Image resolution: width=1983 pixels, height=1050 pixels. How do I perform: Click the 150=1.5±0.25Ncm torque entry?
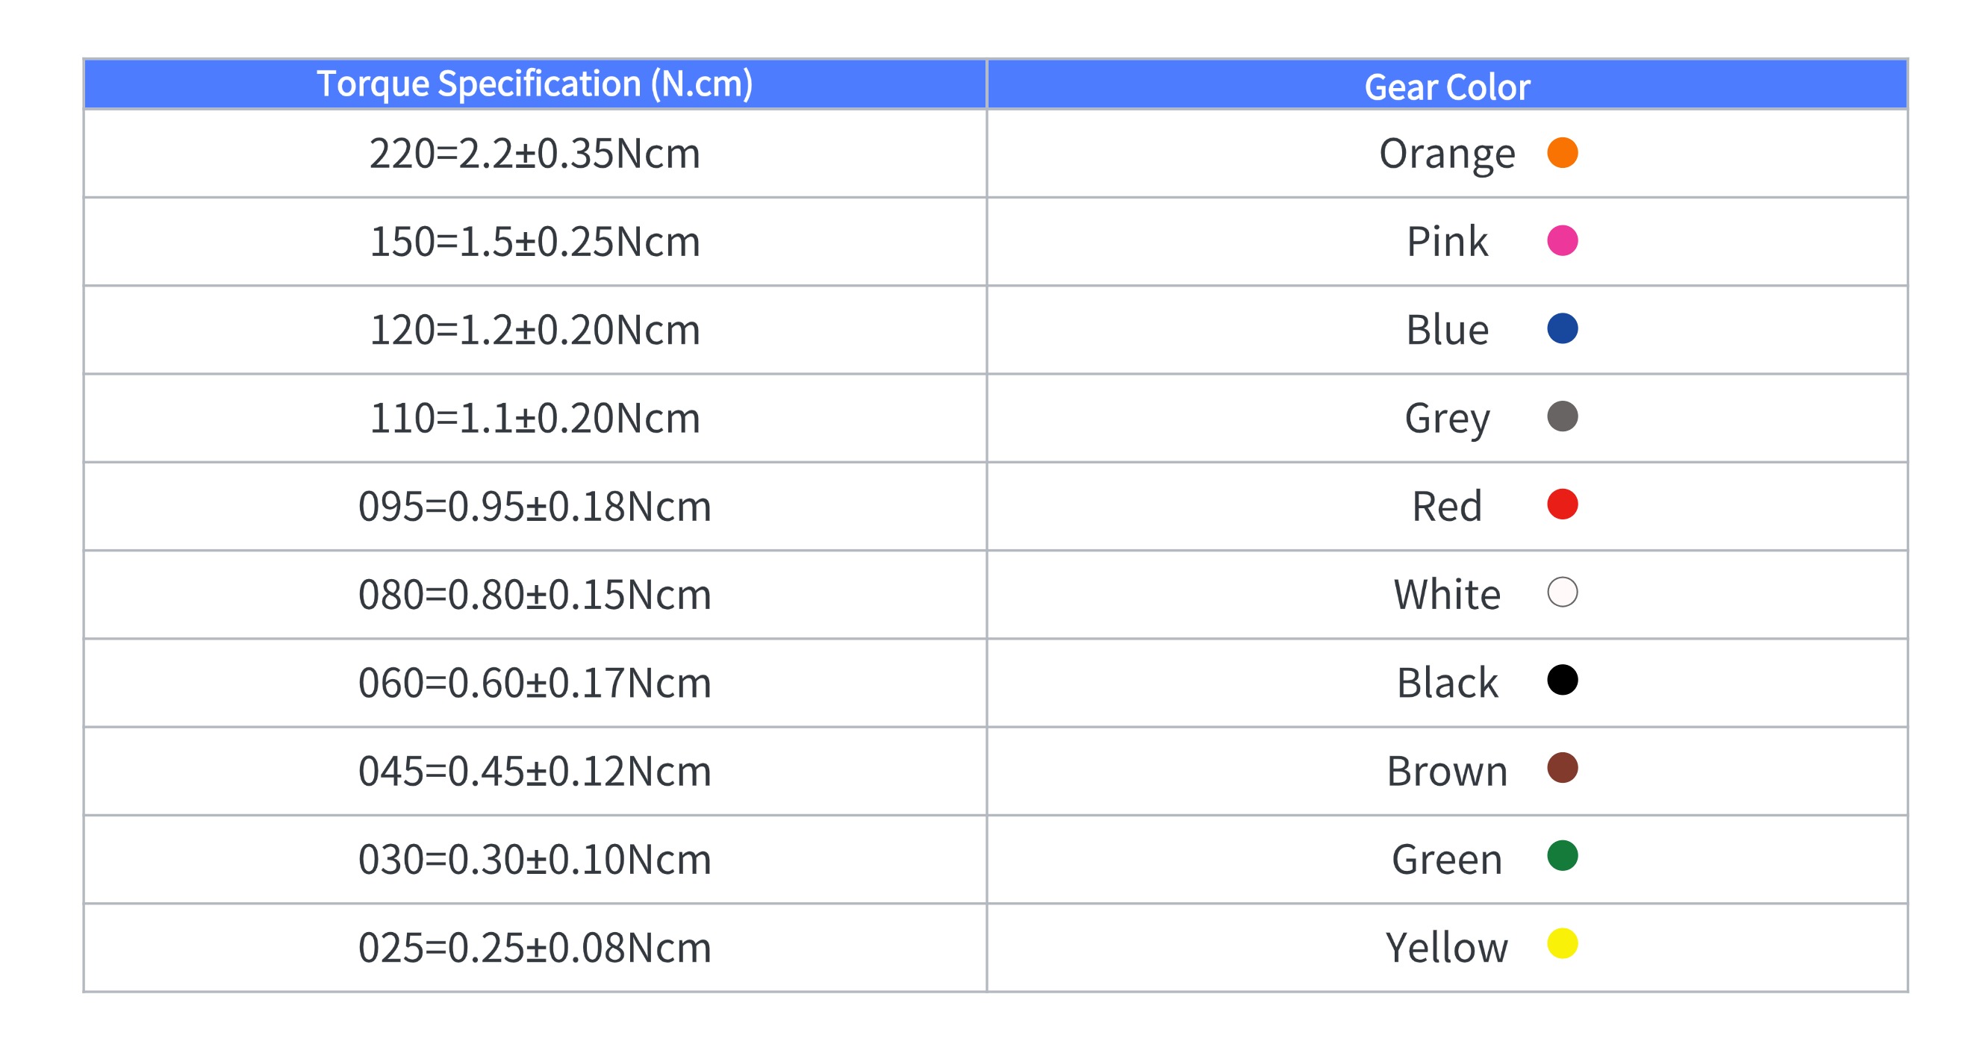[x=535, y=242]
